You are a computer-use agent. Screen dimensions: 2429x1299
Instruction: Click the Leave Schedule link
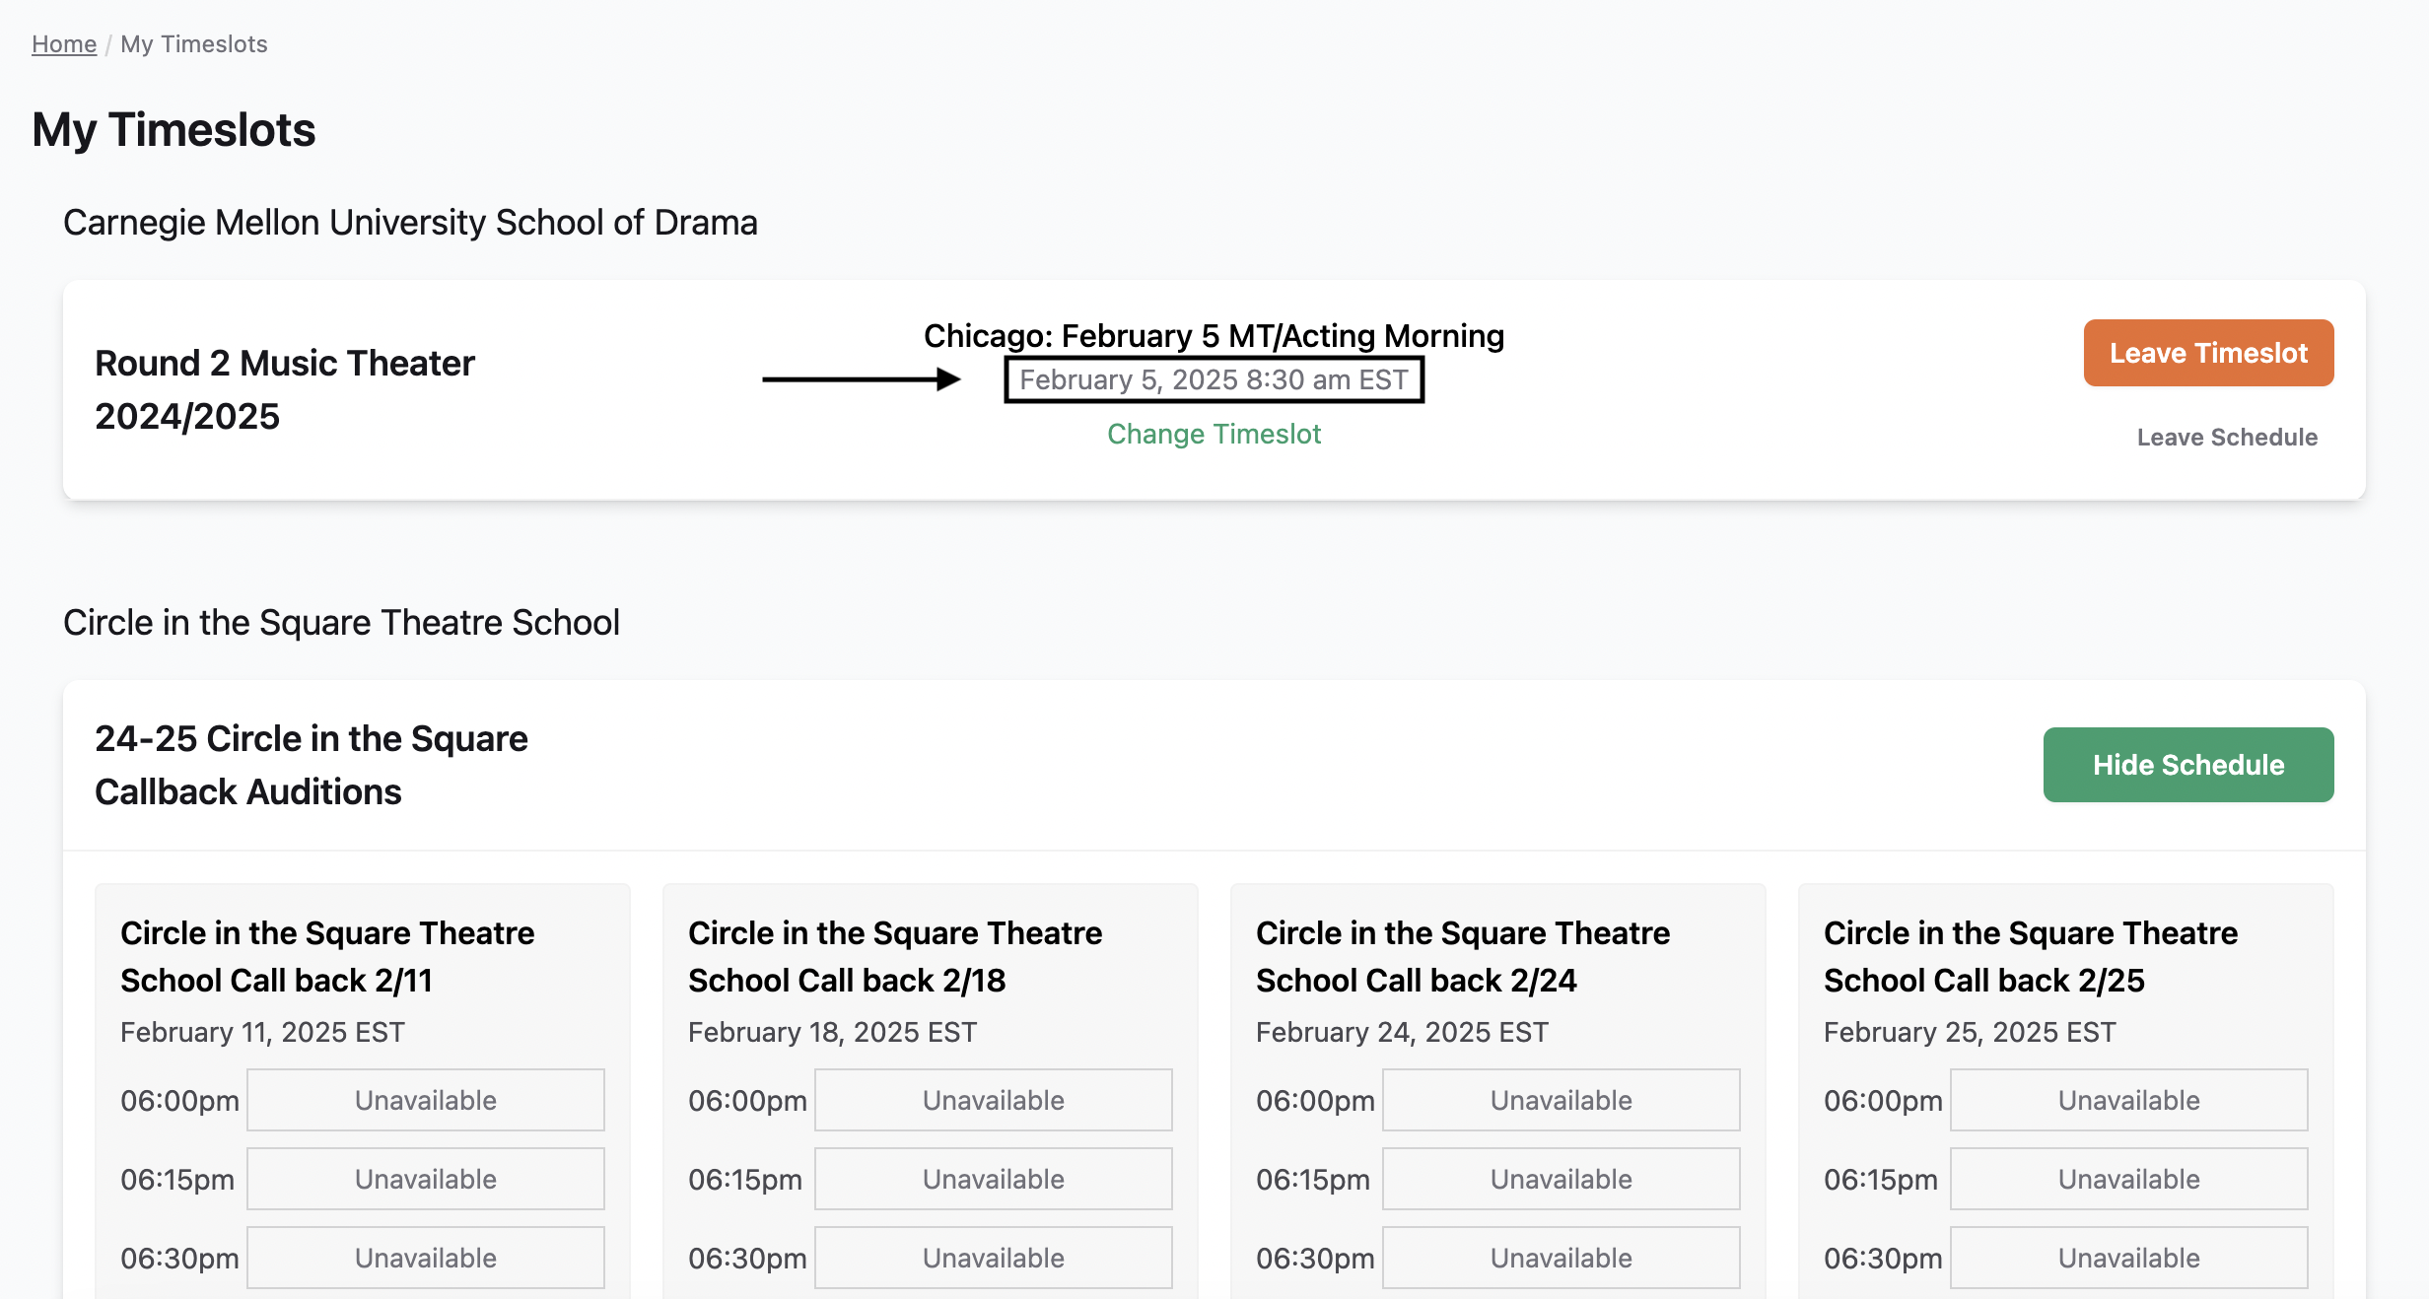2227,437
